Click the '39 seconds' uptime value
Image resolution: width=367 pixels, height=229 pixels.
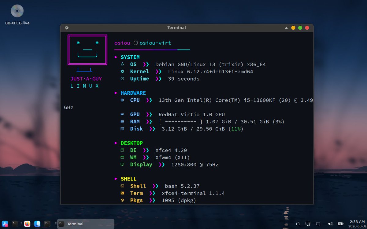(184, 79)
